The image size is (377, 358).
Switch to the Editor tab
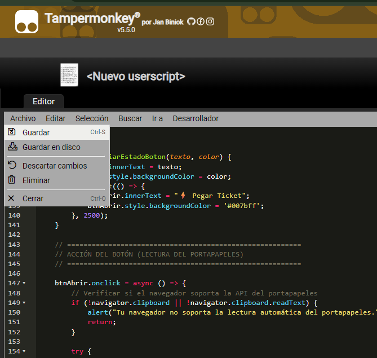[43, 101]
